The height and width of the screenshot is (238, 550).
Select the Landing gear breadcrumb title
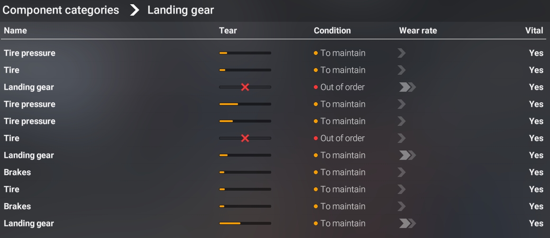(181, 10)
